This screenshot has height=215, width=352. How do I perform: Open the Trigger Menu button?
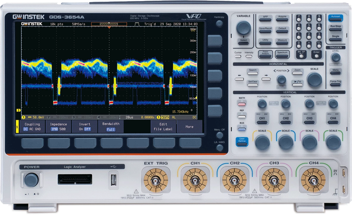[x=336, y=72]
